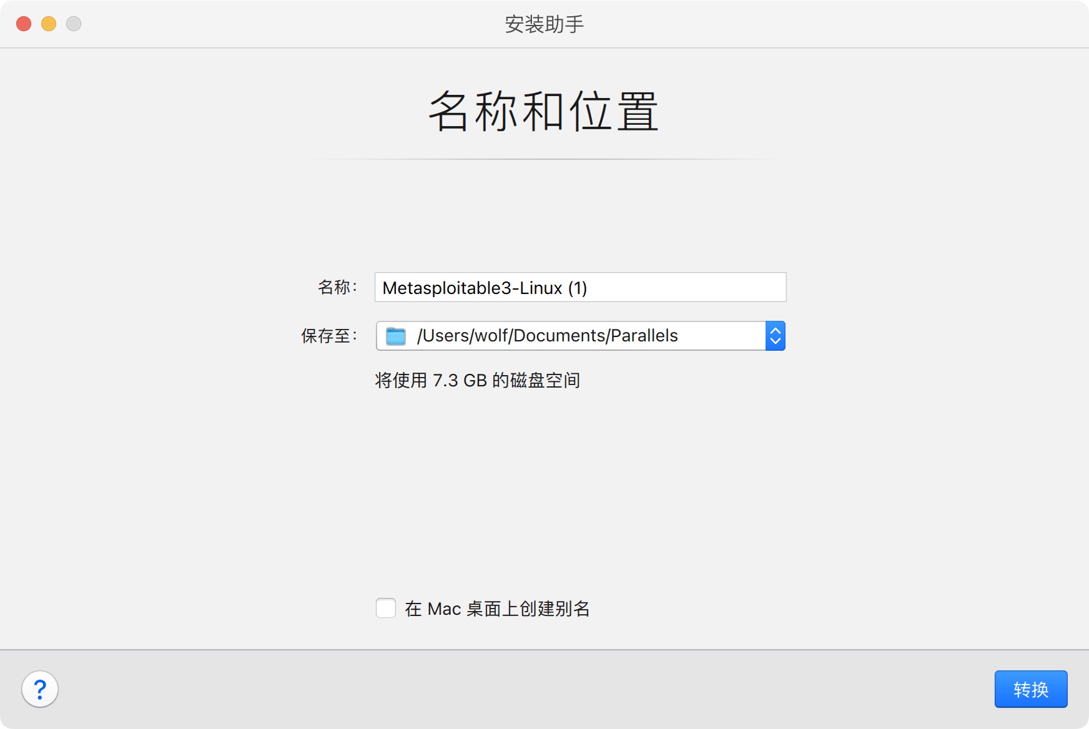Click the 名称和位置 page heading
The height and width of the screenshot is (729, 1089).
[544, 111]
